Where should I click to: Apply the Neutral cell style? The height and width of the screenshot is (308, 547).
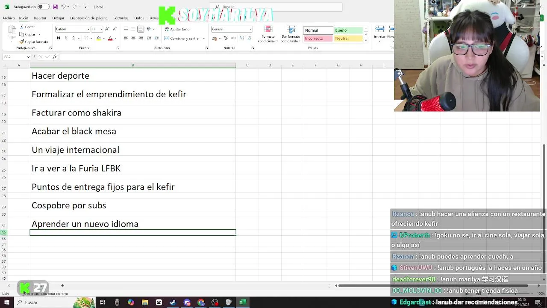click(x=348, y=38)
